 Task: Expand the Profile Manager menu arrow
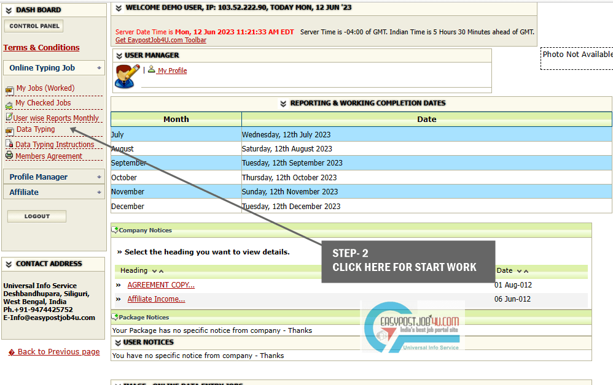[100, 177]
